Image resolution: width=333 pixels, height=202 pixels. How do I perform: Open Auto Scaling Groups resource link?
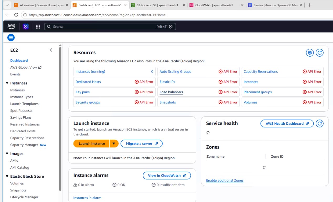coord(175,72)
